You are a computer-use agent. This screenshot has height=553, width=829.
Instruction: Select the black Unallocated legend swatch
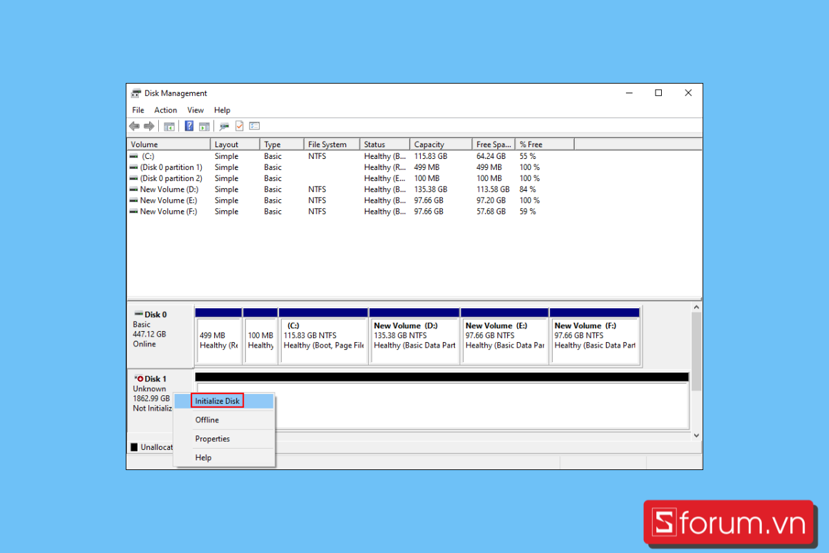coord(134,447)
